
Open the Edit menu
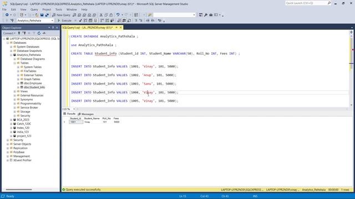[13, 9]
